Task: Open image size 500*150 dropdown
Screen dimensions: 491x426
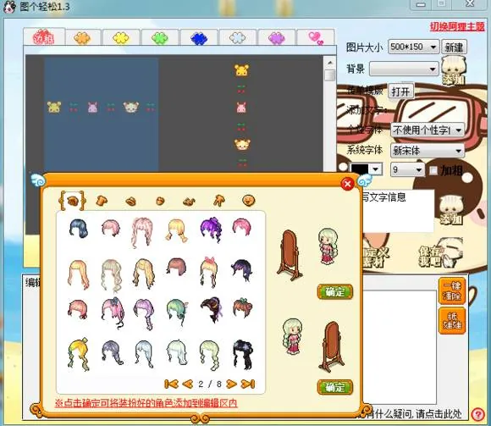Action: [x=413, y=47]
